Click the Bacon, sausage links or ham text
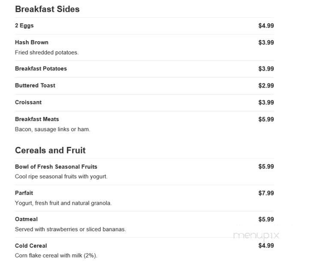Image resolution: width=333 pixels, height=271 pixels. (x=52, y=129)
